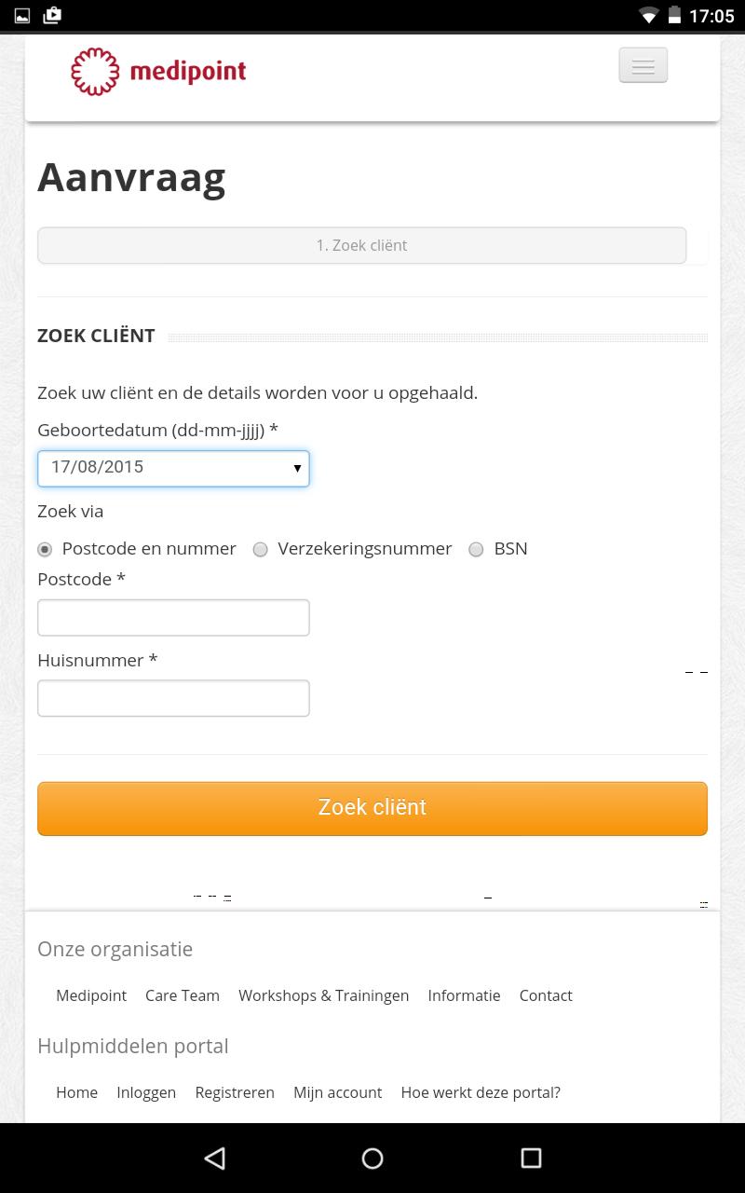Select the '1. Zoek cliënt' step tab
This screenshot has height=1193, width=745.
coord(362,245)
